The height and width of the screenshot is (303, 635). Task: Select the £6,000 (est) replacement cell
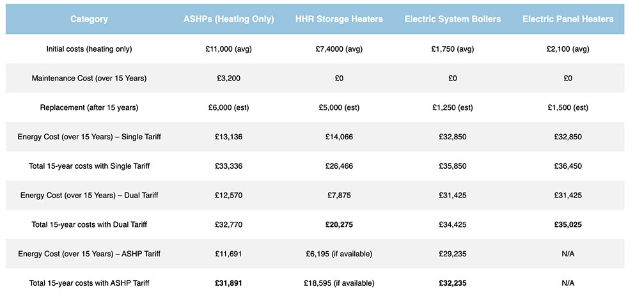coord(228,107)
